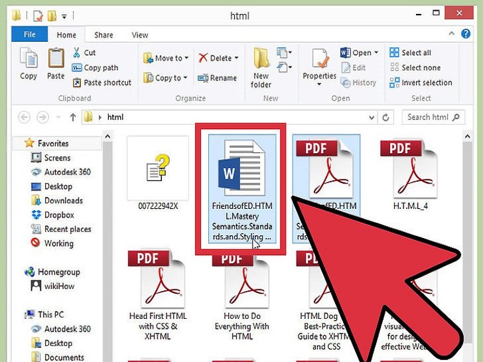Expand the Delete options arrow
This screenshot has width=483, height=362.
236,58
